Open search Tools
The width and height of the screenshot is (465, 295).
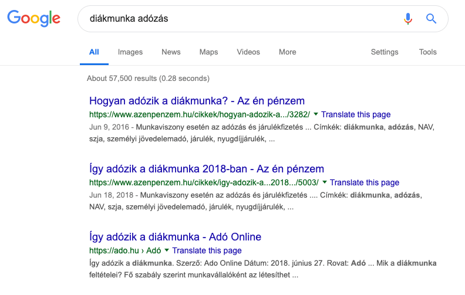[427, 52]
